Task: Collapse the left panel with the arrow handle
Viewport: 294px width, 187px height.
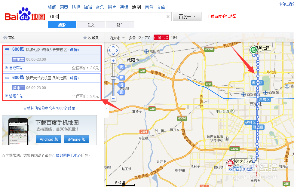Action: tap(106, 109)
